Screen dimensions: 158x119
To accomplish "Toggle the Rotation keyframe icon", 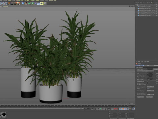I will point(125,109).
